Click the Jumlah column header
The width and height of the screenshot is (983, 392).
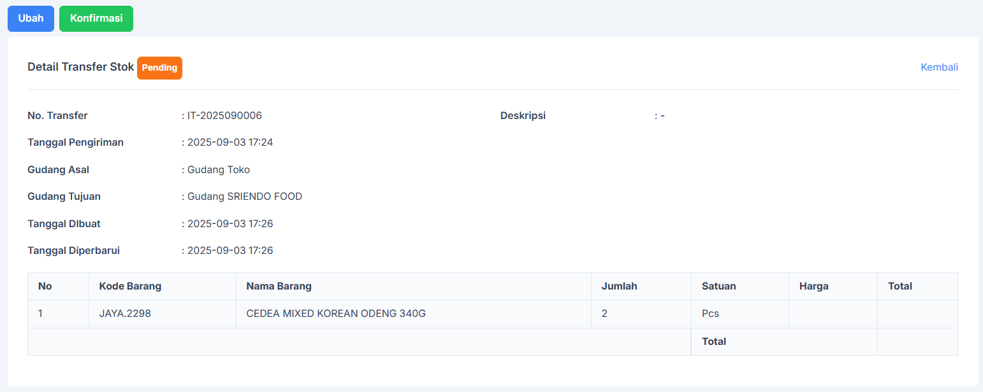click(x=619, y=286)
